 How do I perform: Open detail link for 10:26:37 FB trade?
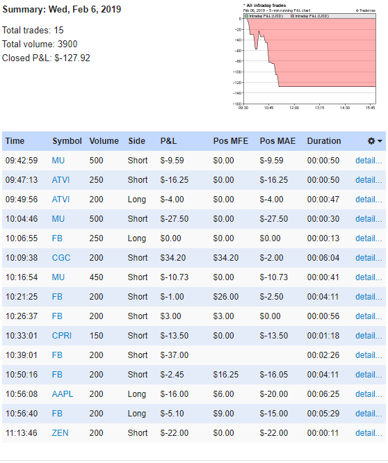[369, 316]
